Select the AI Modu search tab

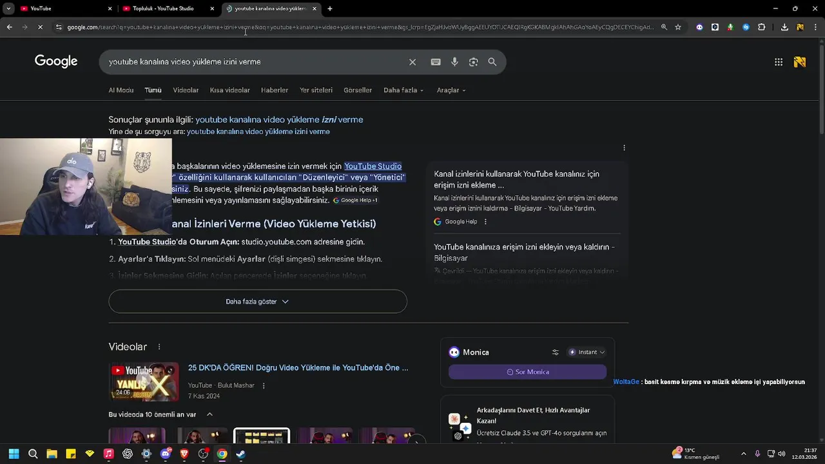tap(121, 90)
